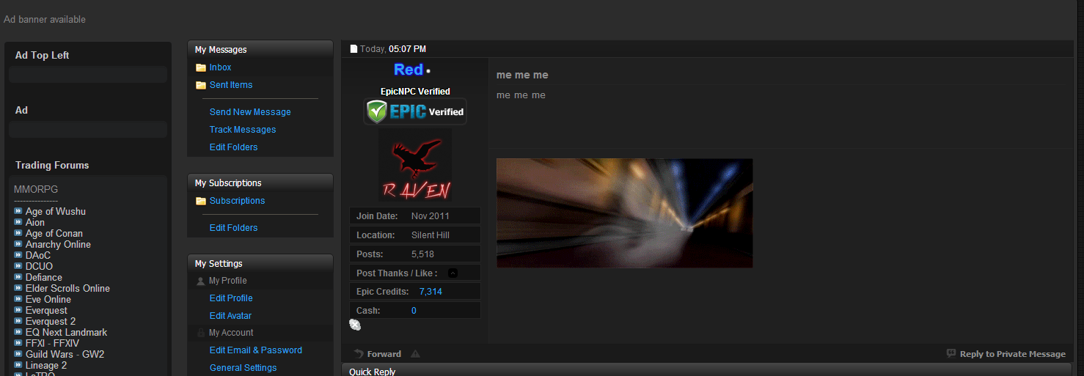1084x376 pixels.
Task: Open the FFXI - FFXIV forum
Action: tap(52, 343)
